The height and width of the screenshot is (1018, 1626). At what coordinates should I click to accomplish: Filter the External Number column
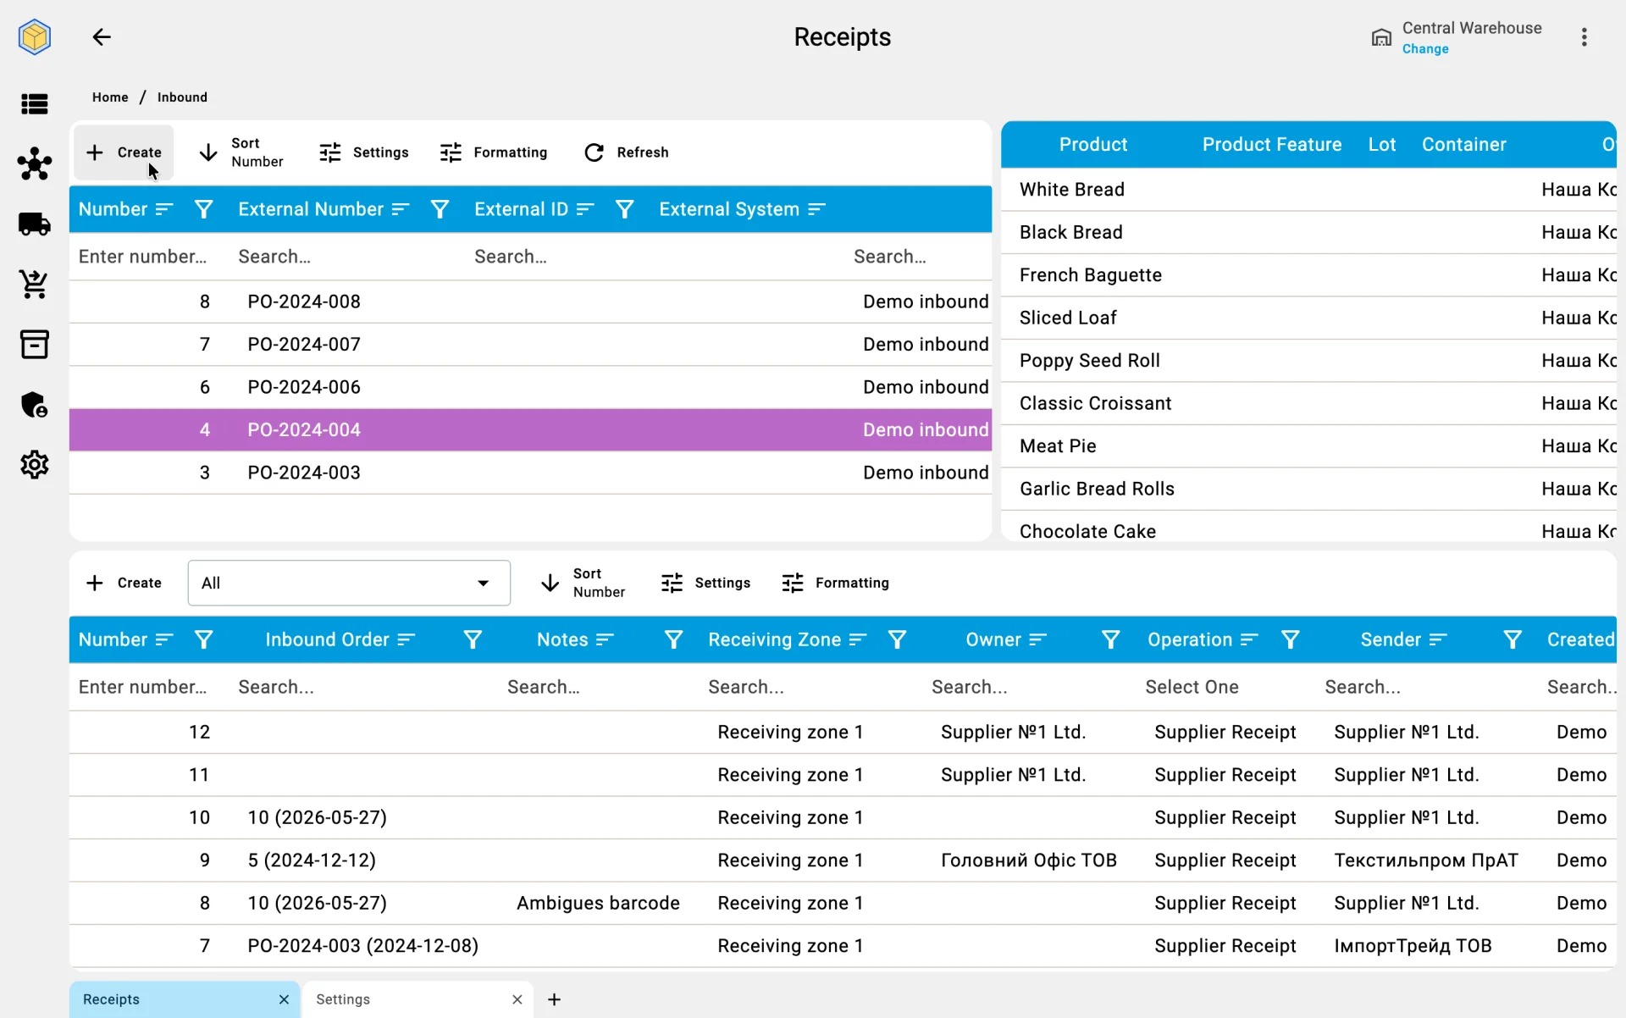440,209
